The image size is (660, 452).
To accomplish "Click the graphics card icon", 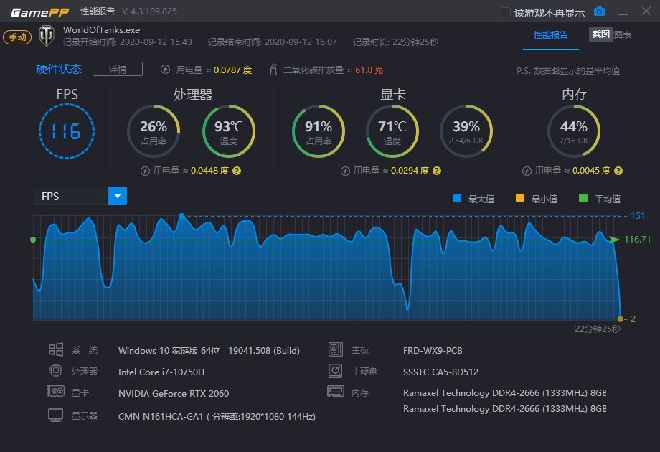I will (55, 392).
